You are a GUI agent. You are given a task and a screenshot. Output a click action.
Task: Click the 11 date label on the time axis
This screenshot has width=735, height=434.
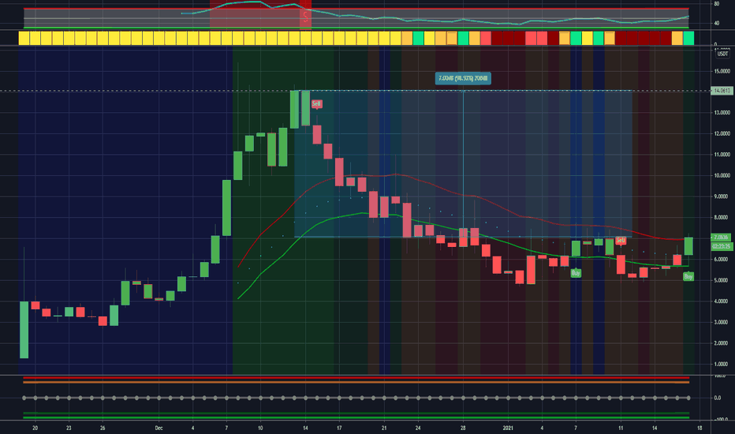pyautogui.click(x=621, y=428)
